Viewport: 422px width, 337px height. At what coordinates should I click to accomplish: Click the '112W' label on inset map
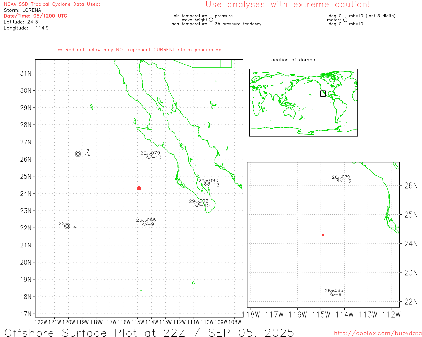pos(391,315)
